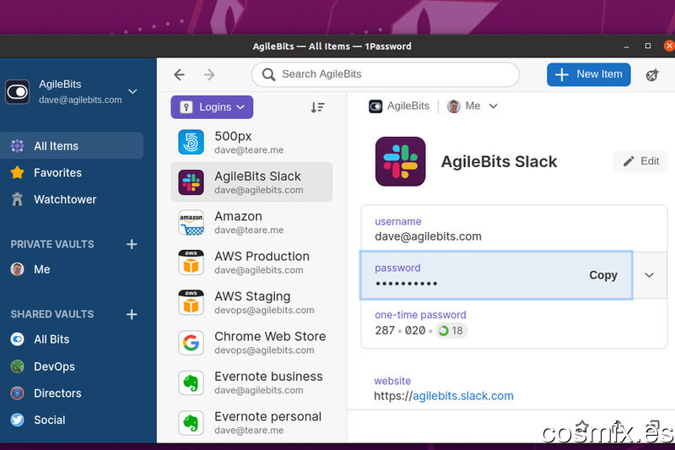
Task: Expand the AgileBits account switcher chevron
Action: [x=133, y=91]
